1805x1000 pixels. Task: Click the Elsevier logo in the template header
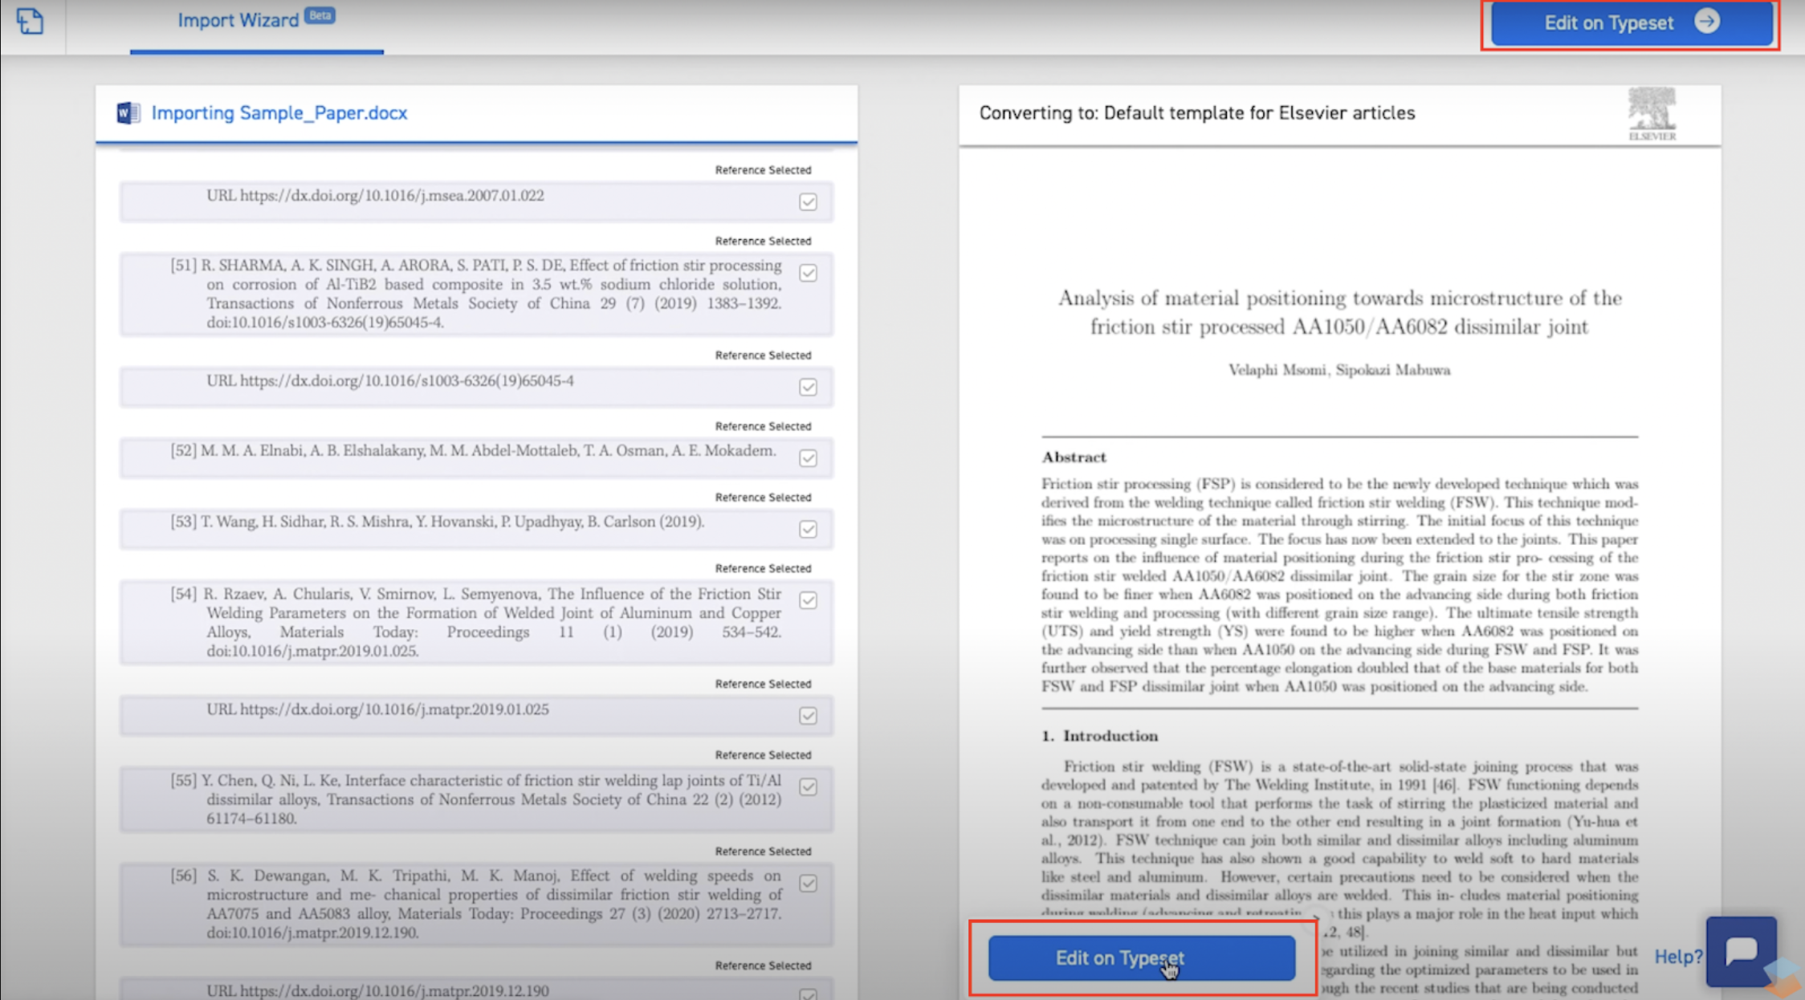pos(1652,114)
